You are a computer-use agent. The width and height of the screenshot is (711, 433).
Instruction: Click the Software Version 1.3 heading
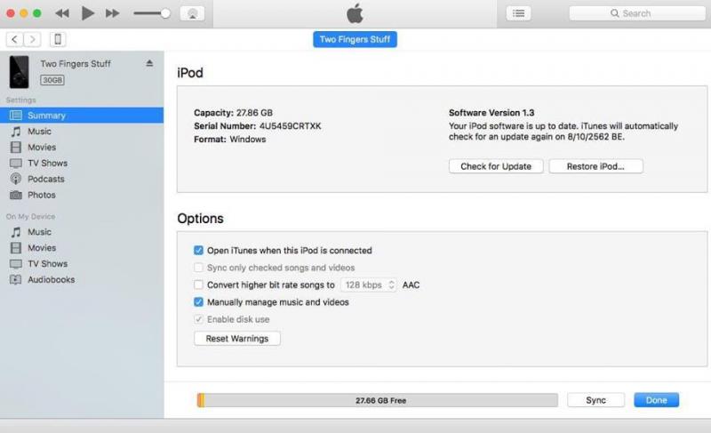(491, 113)
